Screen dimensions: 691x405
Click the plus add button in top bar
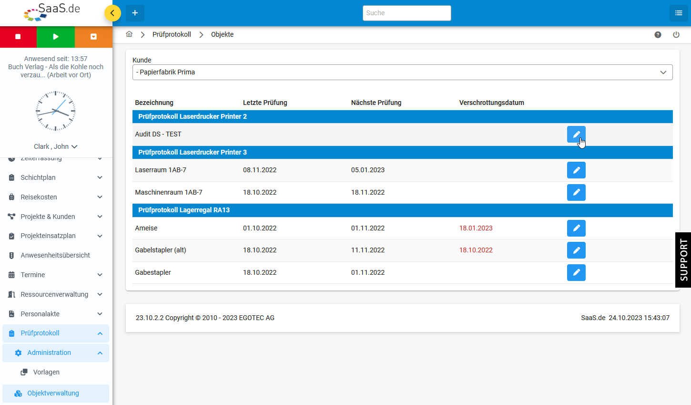click(x=135, y=13)
